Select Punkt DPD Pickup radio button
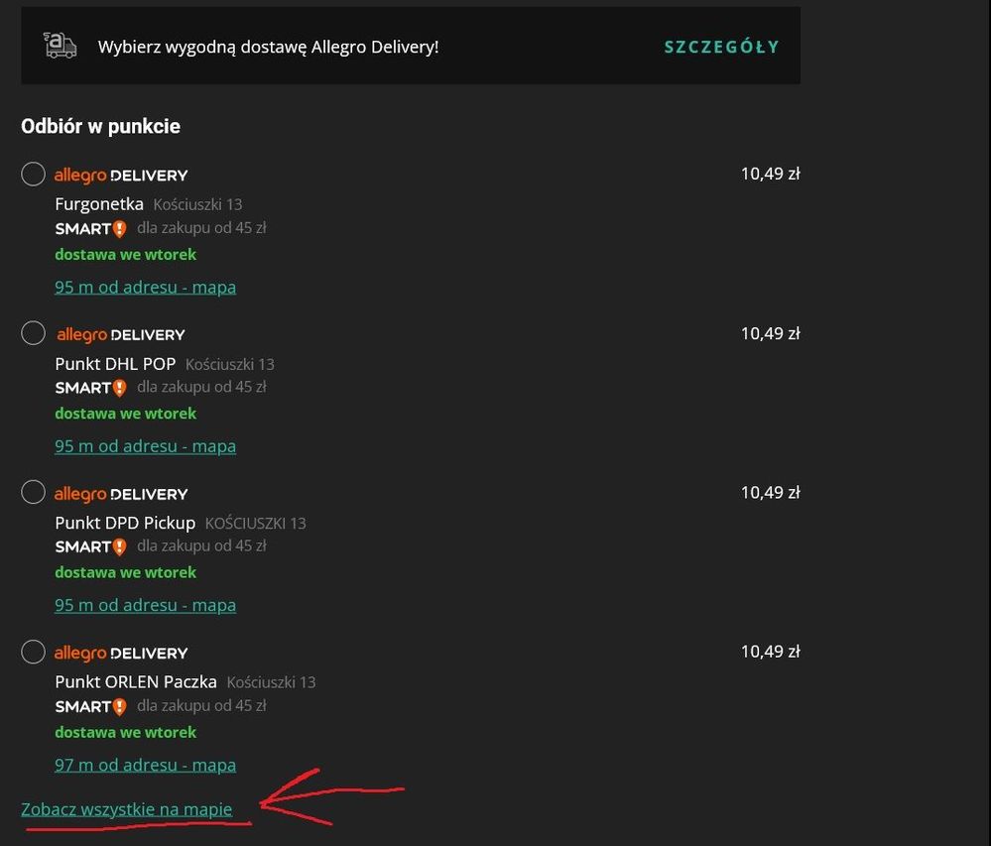 click(33, 492)
